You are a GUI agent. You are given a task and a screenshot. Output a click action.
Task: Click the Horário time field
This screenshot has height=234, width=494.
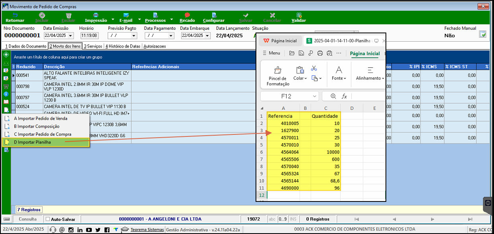tap(89, 36)
